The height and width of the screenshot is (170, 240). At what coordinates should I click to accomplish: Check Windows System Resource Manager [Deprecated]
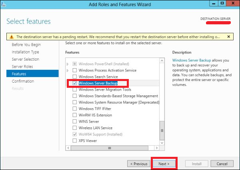pyautogui.click(x=74, y=102)
